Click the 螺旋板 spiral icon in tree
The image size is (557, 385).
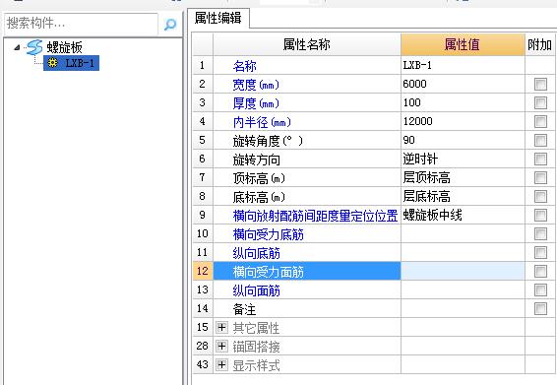tap(34, 47)
